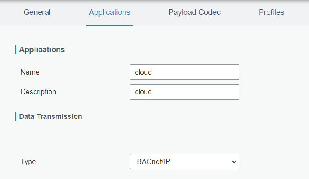Click the Name input field

[184, 72]
